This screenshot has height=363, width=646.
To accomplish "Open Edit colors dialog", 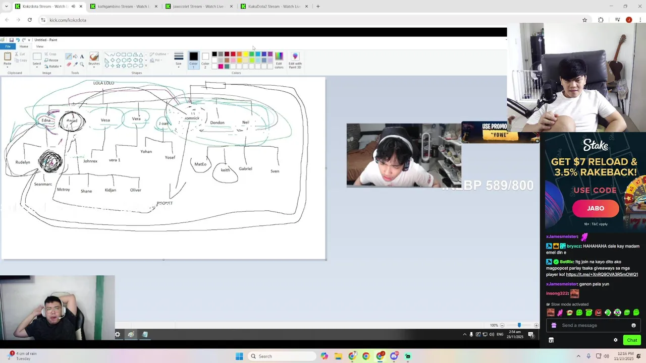I will (x=279, y=60).
